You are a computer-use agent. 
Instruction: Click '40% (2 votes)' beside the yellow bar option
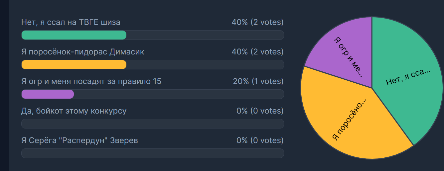tap(257, 52)
